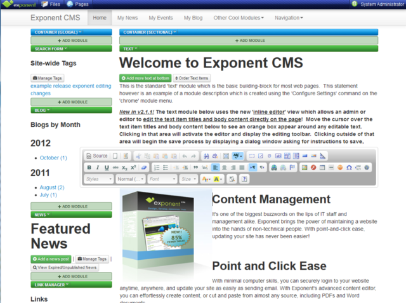This screenshot has width=406, height=303.
Task: Click the Block Quote icon
Action: pos(196,168)
